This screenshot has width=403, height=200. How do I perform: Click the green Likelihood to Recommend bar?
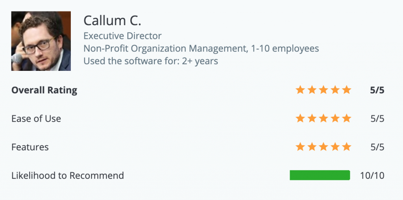320,175
